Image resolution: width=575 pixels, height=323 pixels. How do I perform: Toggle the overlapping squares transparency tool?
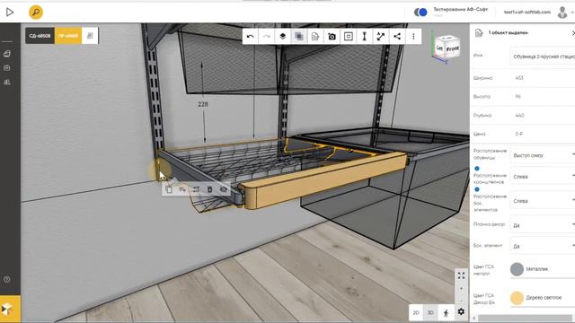[x=299, y=36]
